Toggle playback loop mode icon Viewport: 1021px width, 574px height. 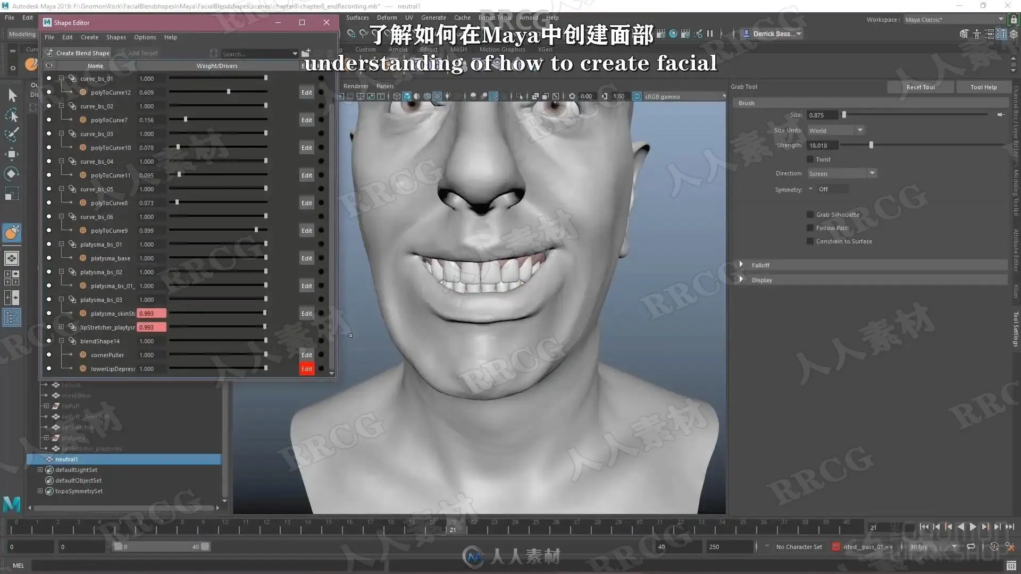coord(971,546)
